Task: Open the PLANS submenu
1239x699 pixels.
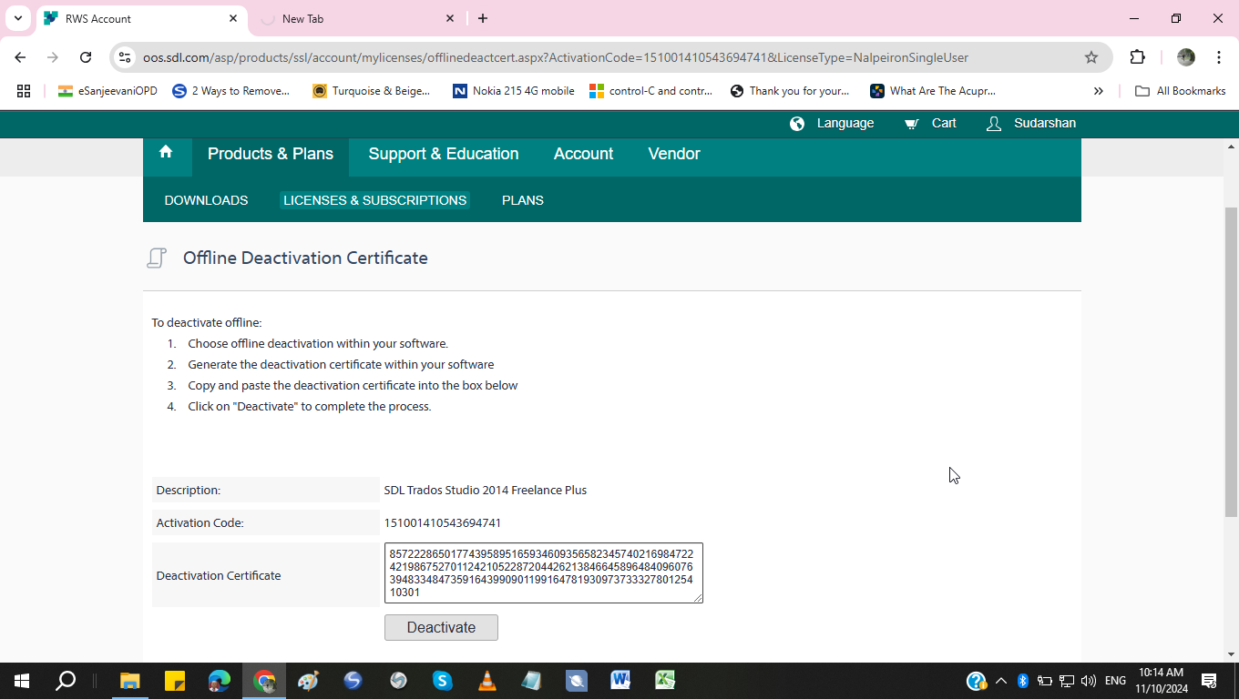Action: pyautogui.click(x=523, y=200)
